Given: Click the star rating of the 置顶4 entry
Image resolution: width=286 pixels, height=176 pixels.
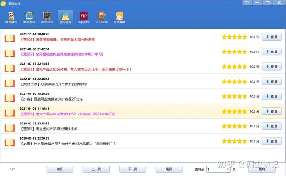Looking at the screenshot, I should tap(235, 37).
